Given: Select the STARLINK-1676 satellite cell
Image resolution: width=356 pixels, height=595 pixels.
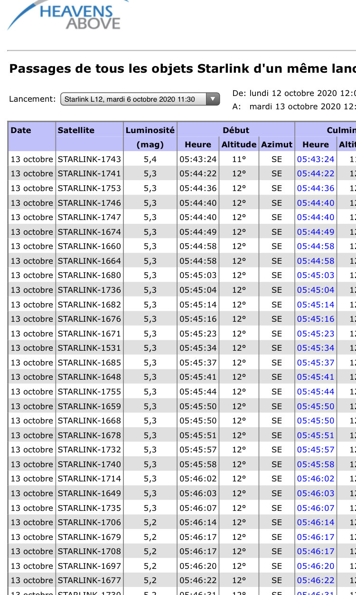Looking at the screenshot, I should 89,319.
